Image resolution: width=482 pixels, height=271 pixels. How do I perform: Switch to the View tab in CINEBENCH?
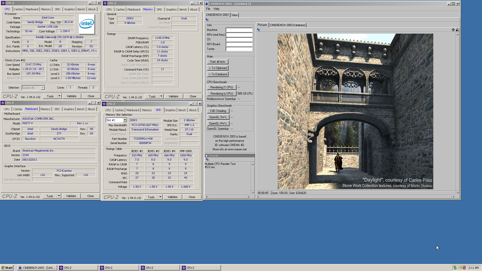tap(234, 15)
